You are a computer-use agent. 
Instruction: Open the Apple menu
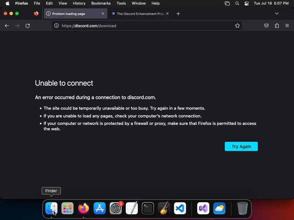tap(7, 3)
